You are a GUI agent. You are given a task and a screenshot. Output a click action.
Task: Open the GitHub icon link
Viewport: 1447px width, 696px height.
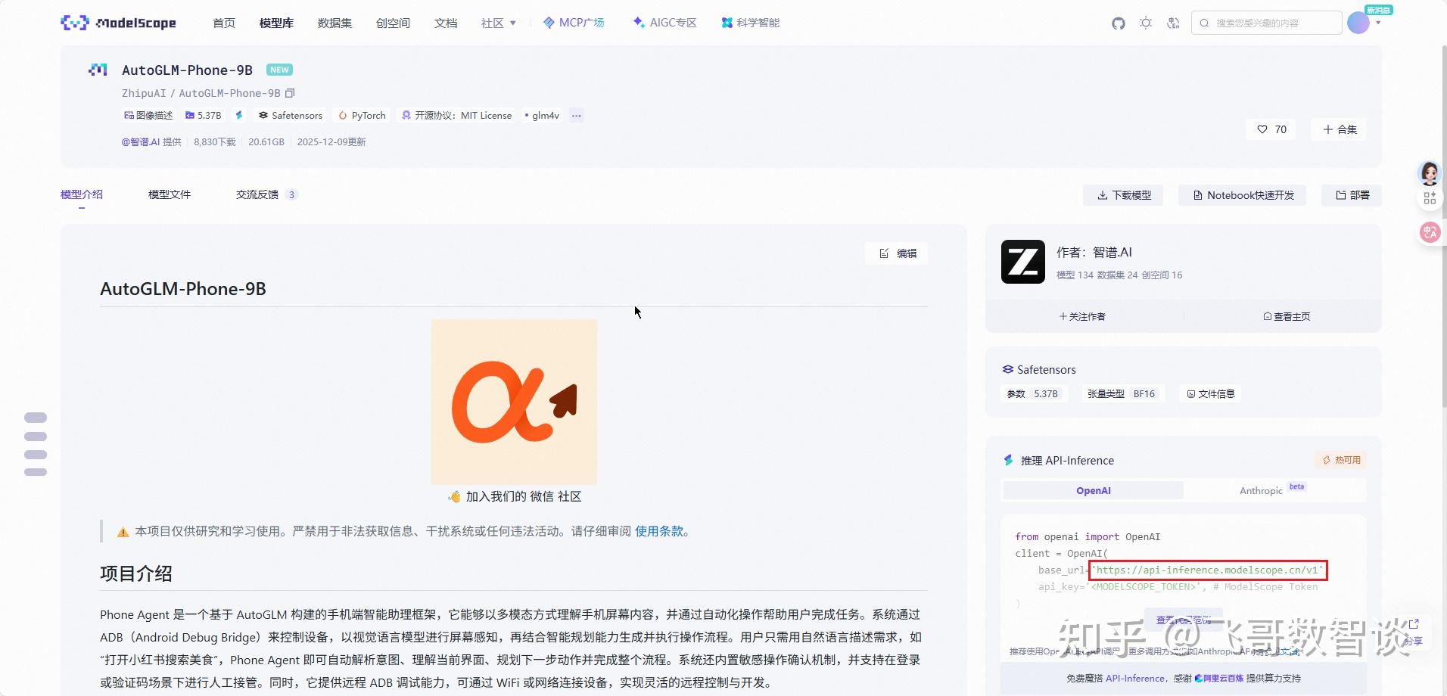coord(1119,23)
